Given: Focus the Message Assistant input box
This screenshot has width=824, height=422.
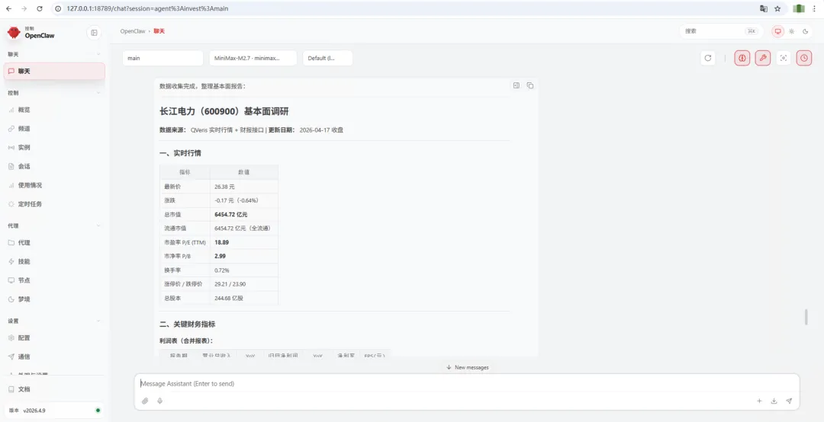Looking at the screenshot, I should coord(467,384).
